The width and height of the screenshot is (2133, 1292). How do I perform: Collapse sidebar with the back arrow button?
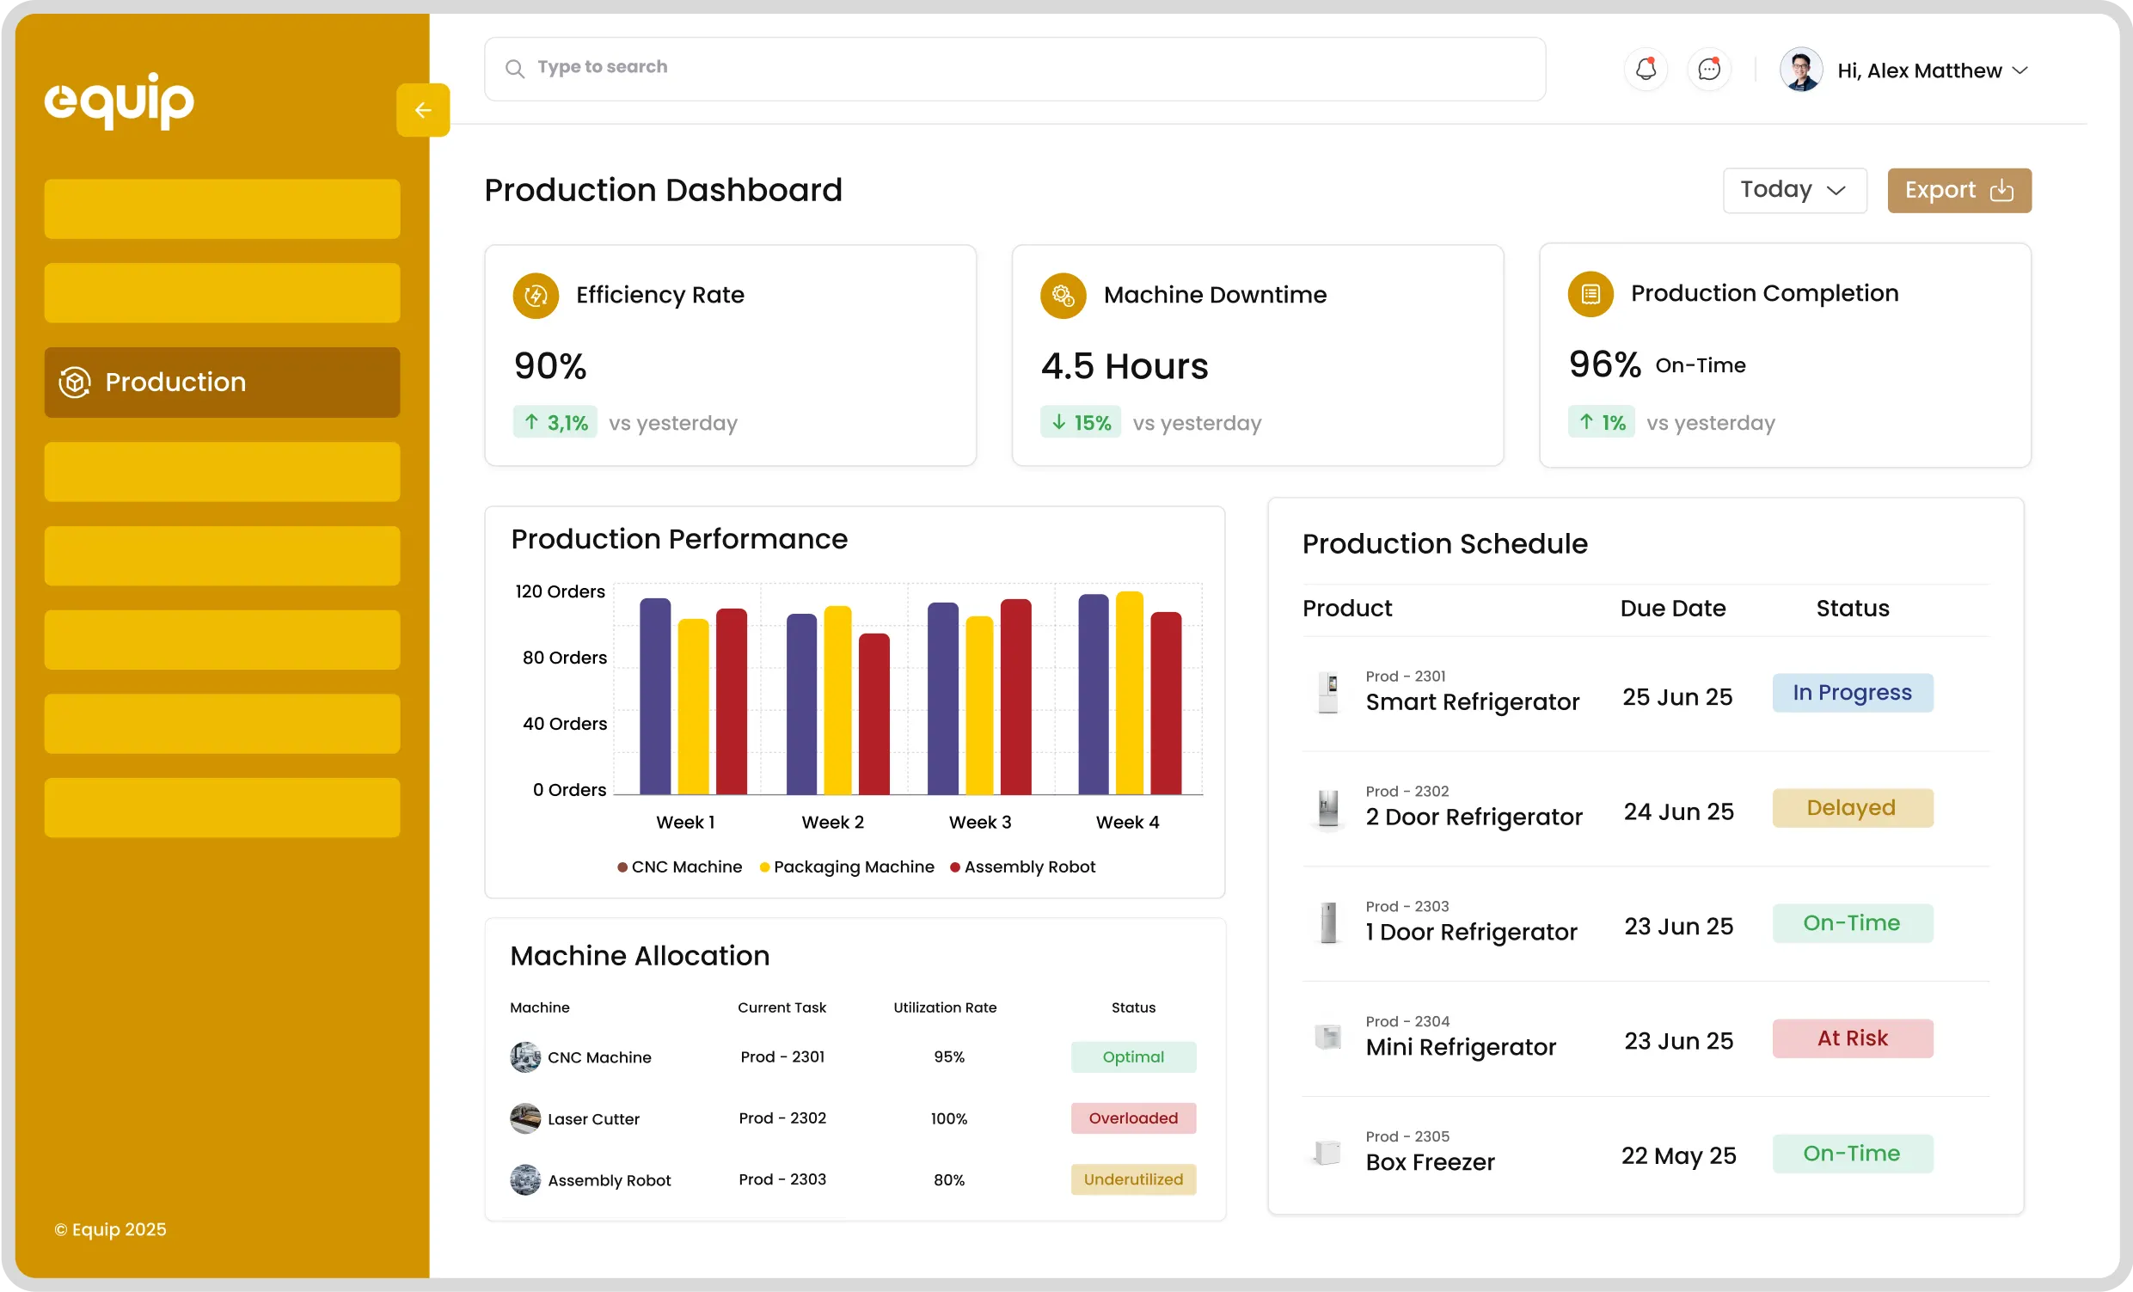[422, 110]
